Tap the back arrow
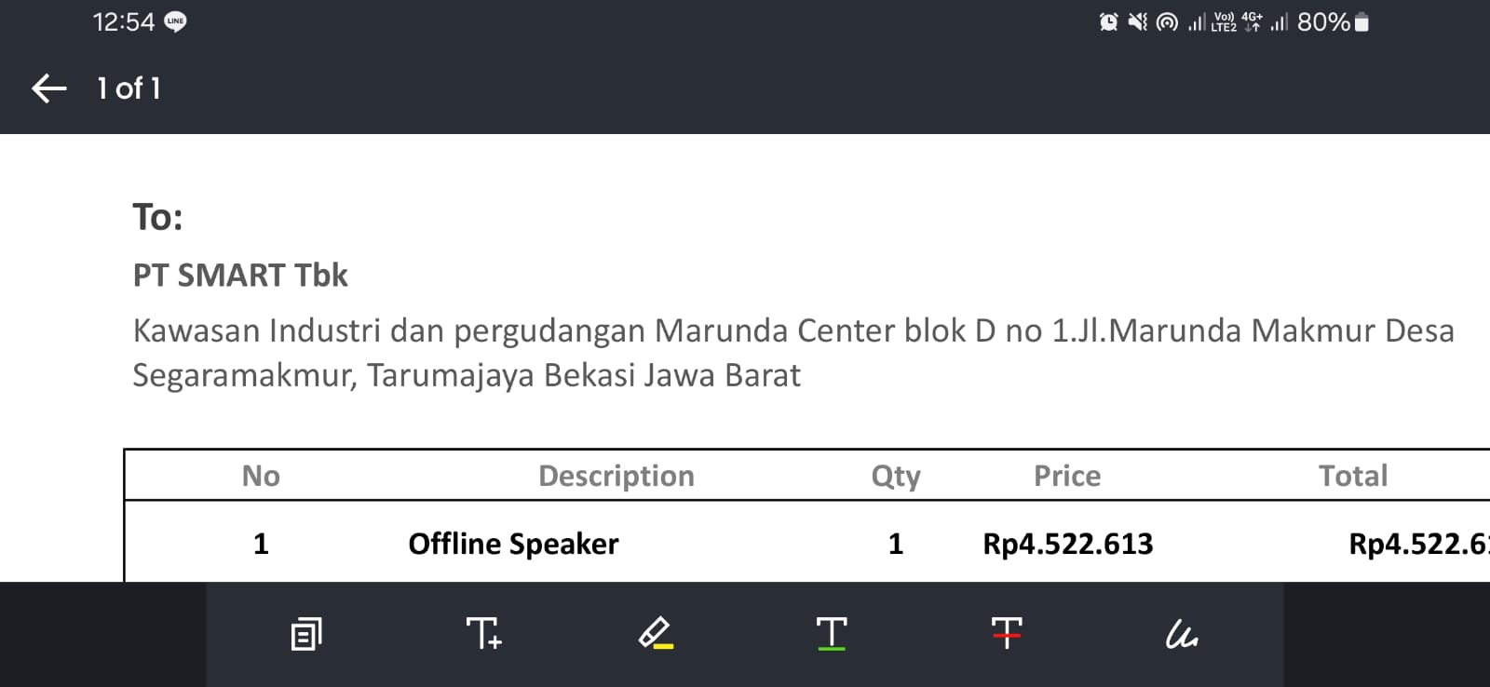Image resolution: width=1490 pixels, height=687 pixels. (49, 88)
